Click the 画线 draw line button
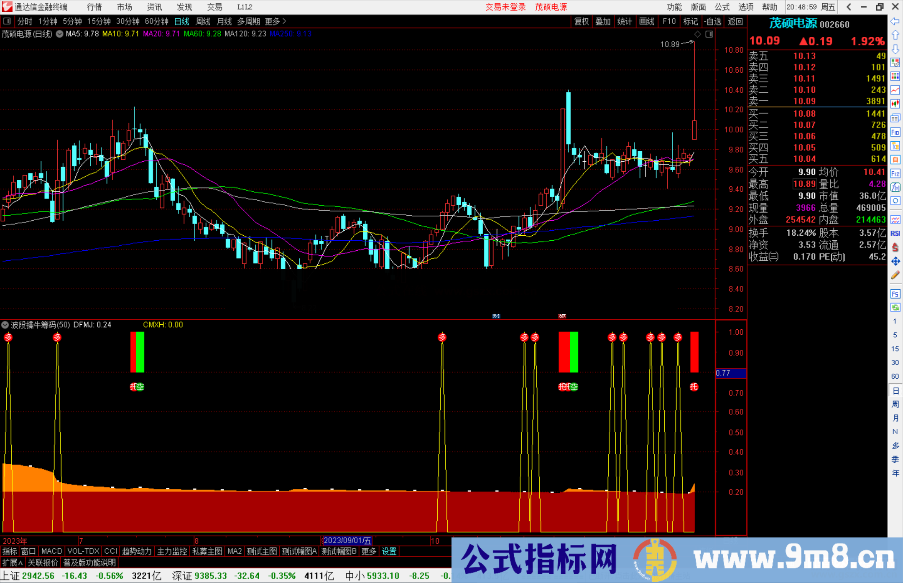The width and height of the screenshot is (903, 583). point(647,21)
